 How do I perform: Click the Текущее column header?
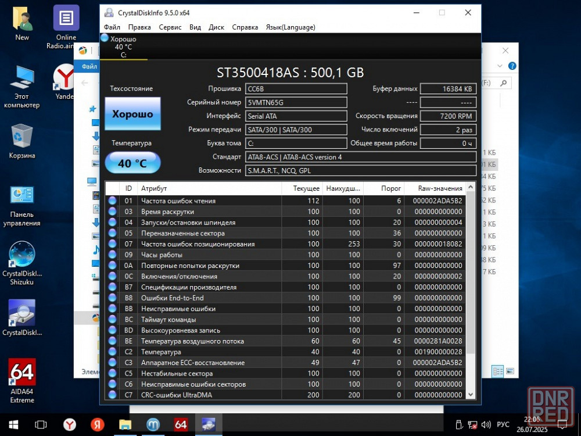pos(302,188)
